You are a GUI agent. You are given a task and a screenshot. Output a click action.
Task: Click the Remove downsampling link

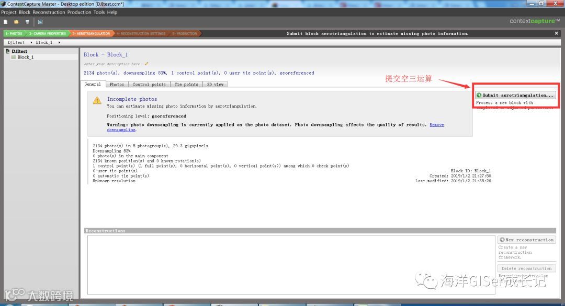[x=437, y=125]
